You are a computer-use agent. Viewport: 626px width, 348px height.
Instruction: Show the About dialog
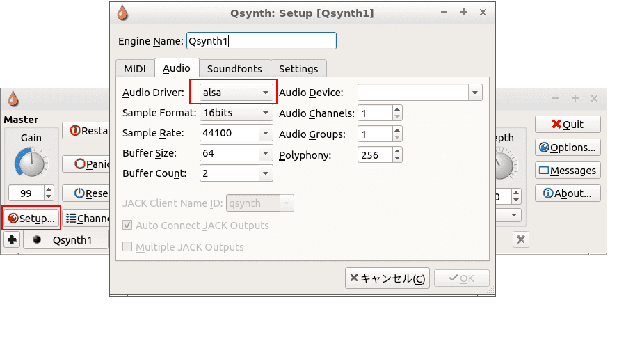pos(567,193)
